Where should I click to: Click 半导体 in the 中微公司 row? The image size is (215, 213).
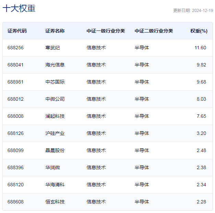pyautogui.click(x=142, y=99)
